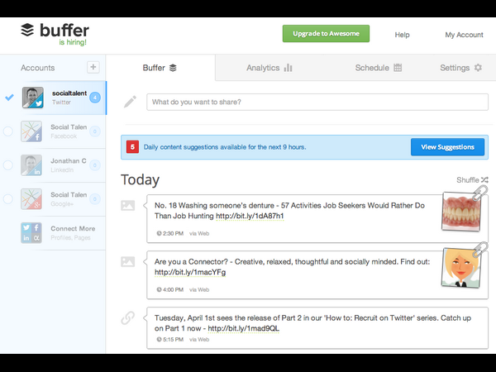
Task: Select the Social Talen Facebook account circle
Action: [x=8, y=131]
